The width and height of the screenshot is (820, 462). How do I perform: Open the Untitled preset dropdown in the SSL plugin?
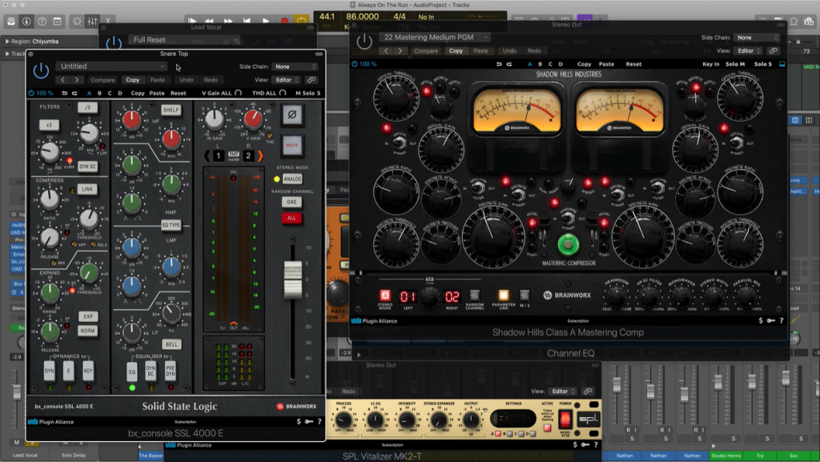(111, 66)
